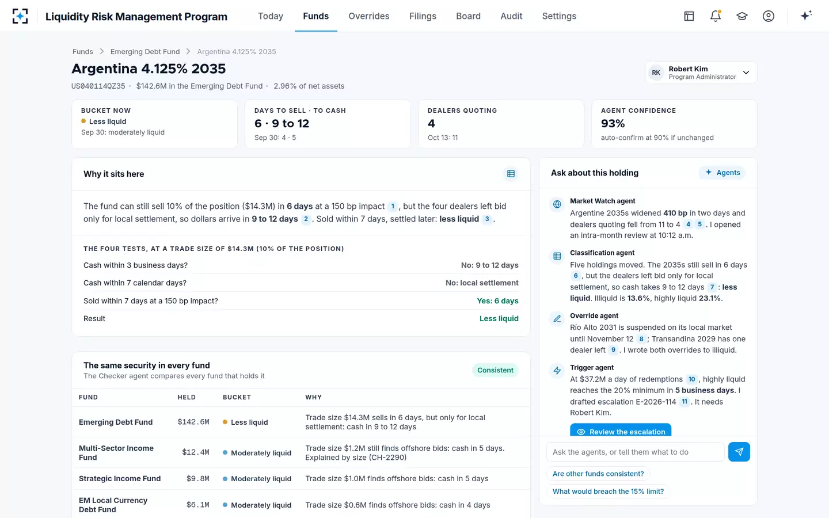Viewport: 829px width, 518px height.
Task: Open citation 4 in Market Watch message
Action: pyautogui.click(x=688, y=224)
